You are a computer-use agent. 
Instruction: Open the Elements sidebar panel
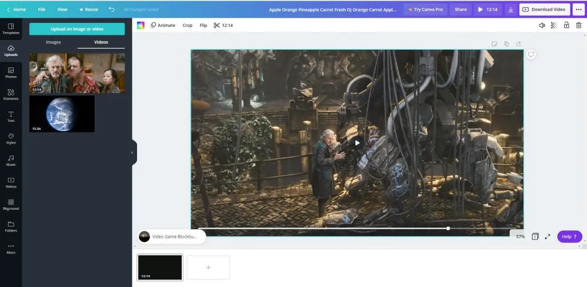[x=11, y=94]
